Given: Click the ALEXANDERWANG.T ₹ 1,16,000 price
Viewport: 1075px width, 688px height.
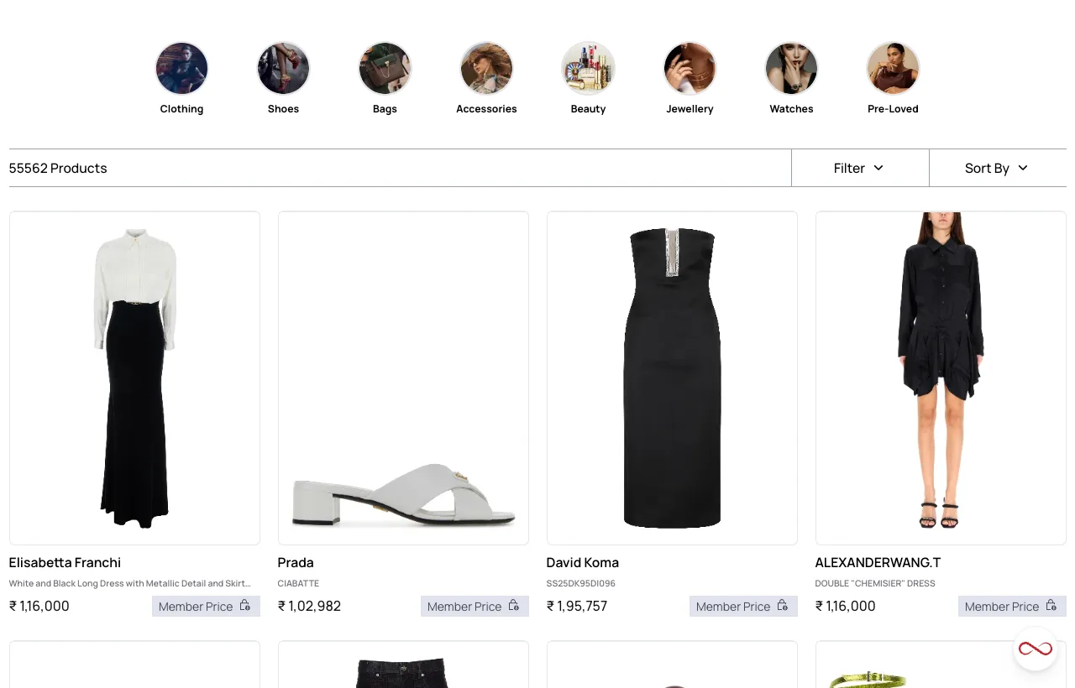Looking at the screenshot, I should (x=846, y=606).
